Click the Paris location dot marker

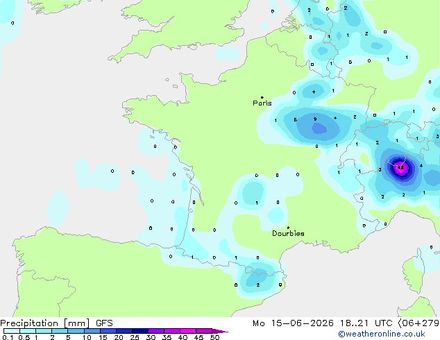pos(262,97)
